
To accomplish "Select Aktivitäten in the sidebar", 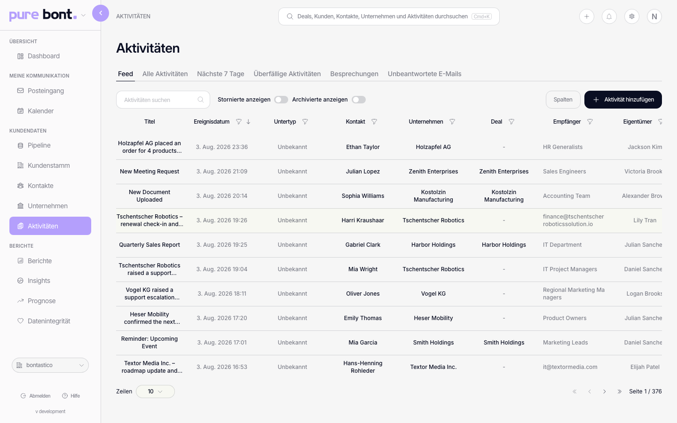I will [50, 226].
